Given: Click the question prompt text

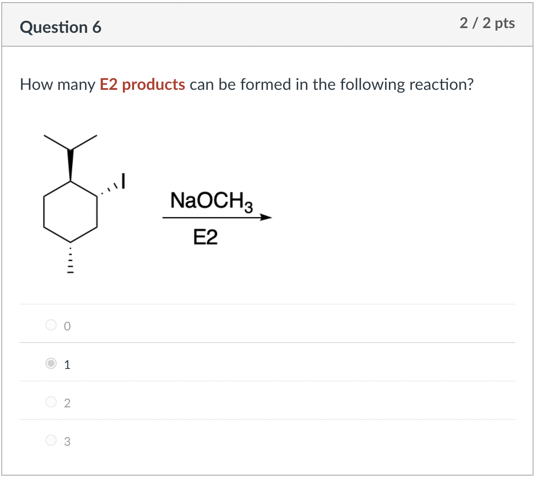Looking at the screenshot, I should point(247,84).
